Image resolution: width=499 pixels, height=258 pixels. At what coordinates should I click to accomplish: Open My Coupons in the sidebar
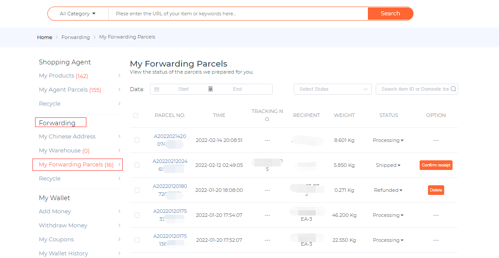coord(56,240)
